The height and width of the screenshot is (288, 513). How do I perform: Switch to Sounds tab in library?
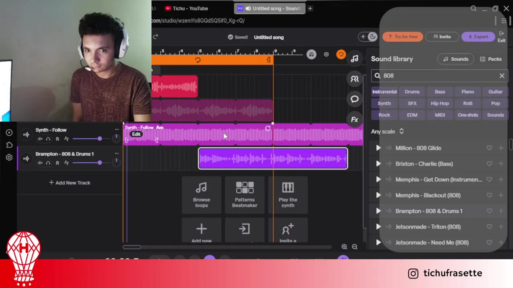456,59
